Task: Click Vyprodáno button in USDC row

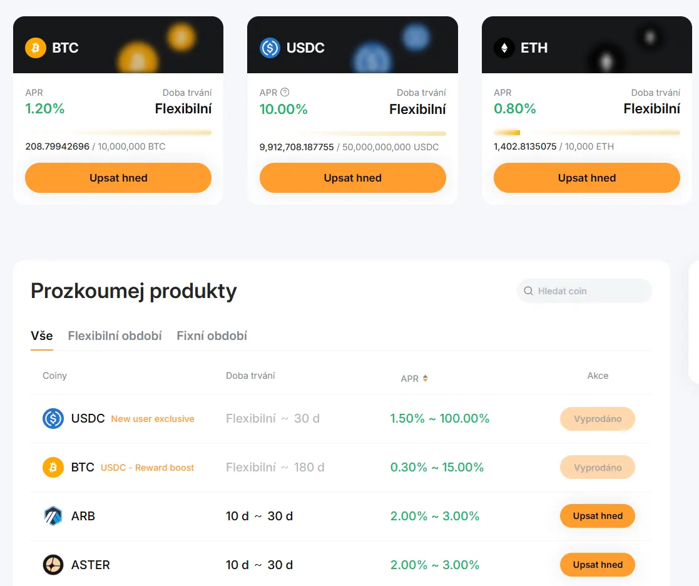Action: coord(598,418)
